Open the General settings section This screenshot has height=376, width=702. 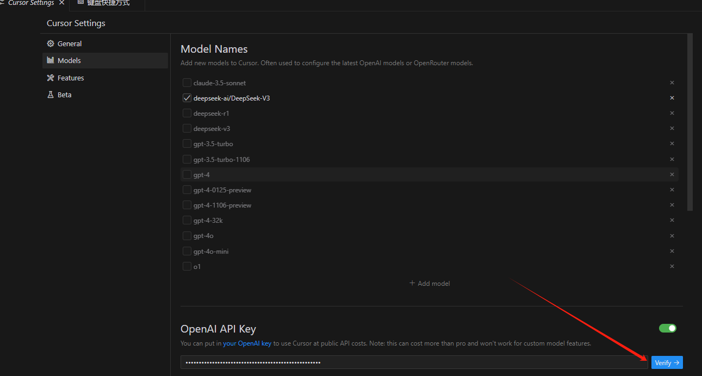pos(105,43)
